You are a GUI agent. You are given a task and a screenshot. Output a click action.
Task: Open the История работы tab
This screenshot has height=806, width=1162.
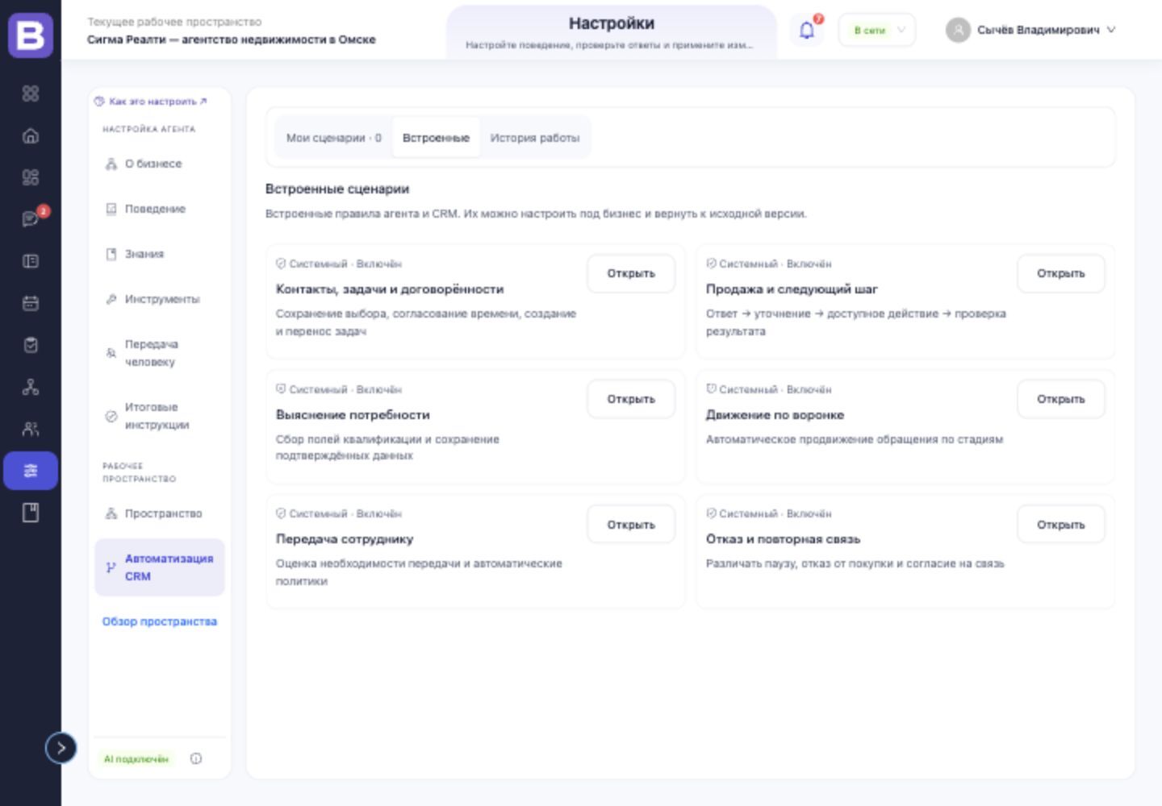[x=535, y=138]
